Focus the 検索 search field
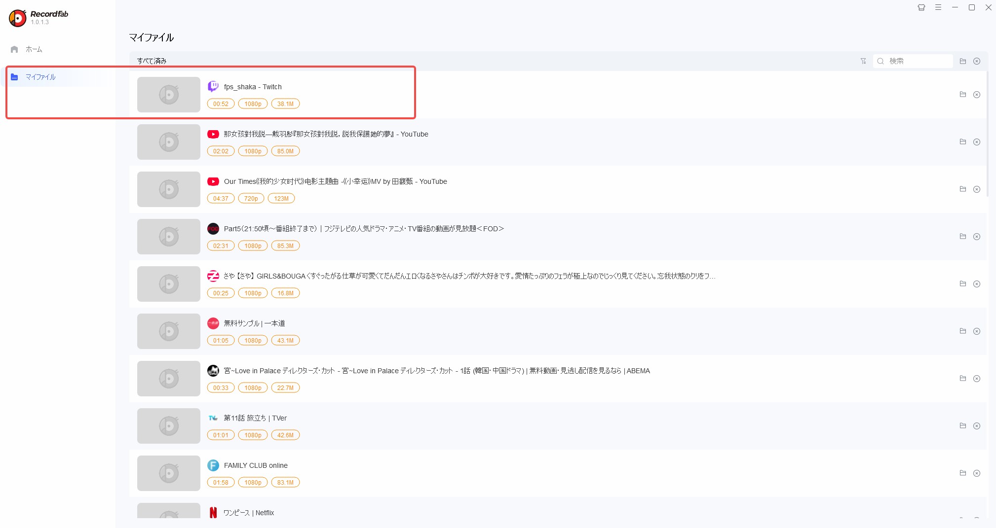 (x=913, y=61)
